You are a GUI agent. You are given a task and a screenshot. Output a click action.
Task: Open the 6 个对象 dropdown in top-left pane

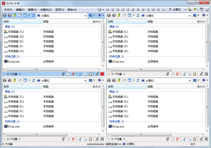tap(20, 74)
